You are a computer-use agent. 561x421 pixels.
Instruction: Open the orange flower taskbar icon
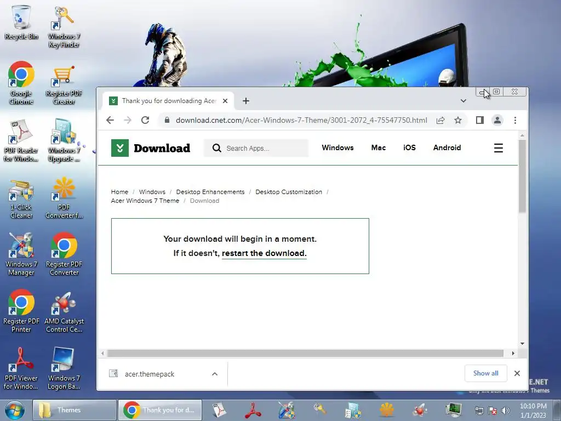pyautogui.click(x=387, y=410)
